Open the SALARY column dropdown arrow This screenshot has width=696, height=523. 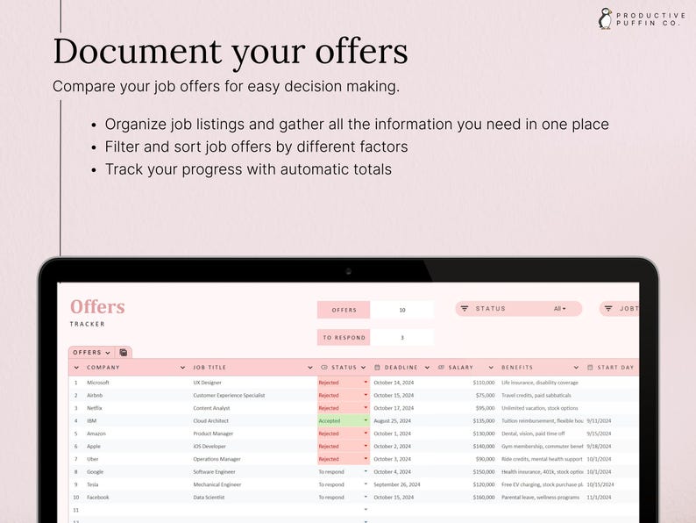tap(491, 368)
